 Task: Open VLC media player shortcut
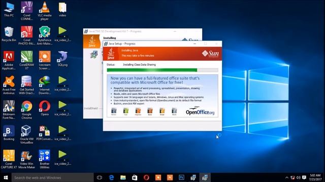pyautogui.click(x=45, y=11)
